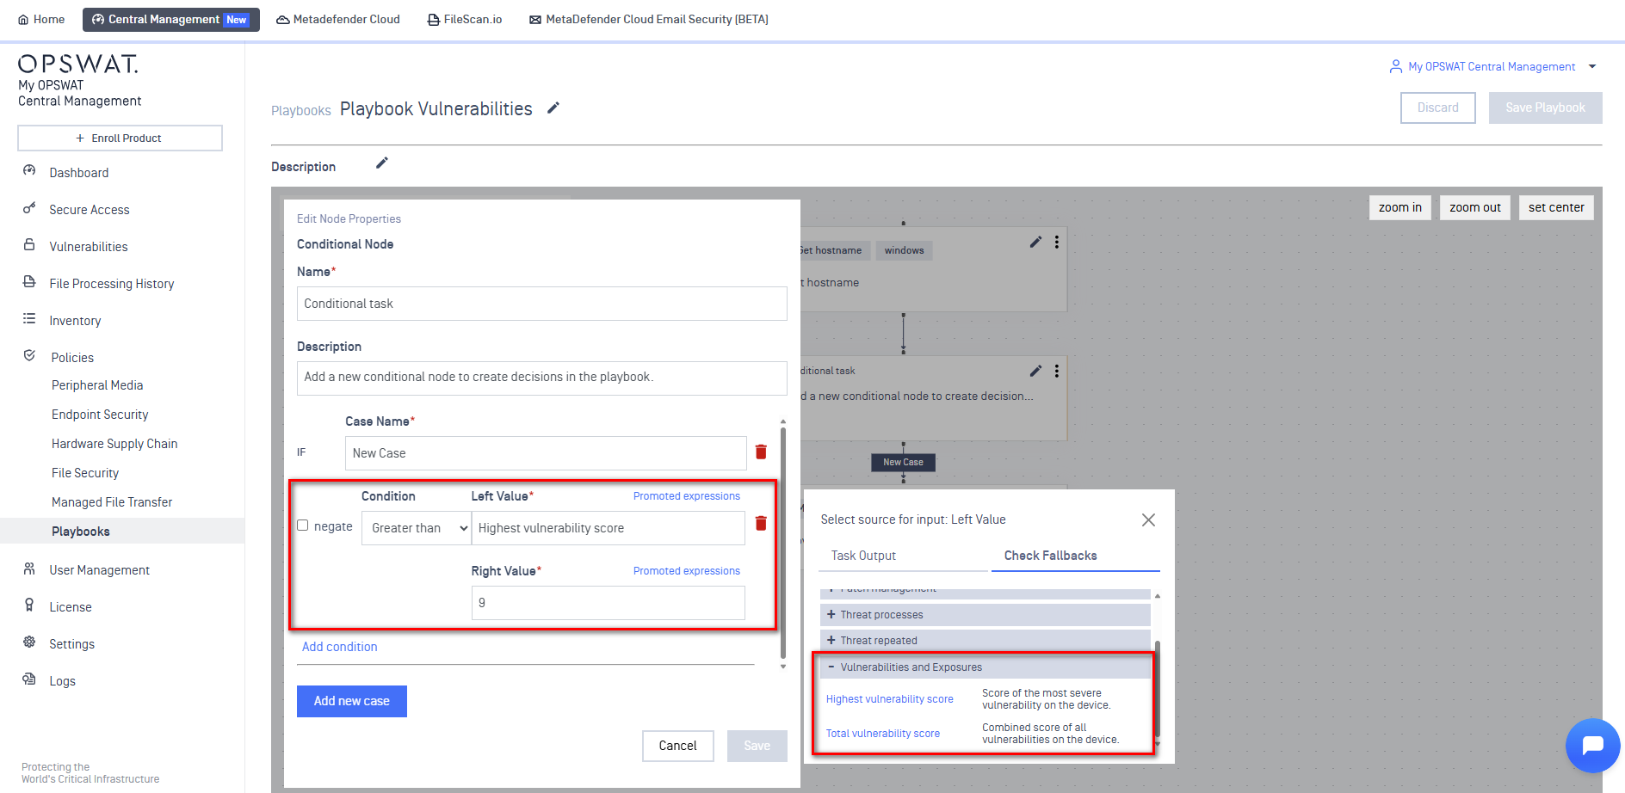This screenshot has width=1625, height=793.
Task: Click the user profile icon
Action: coord(1395,66)
